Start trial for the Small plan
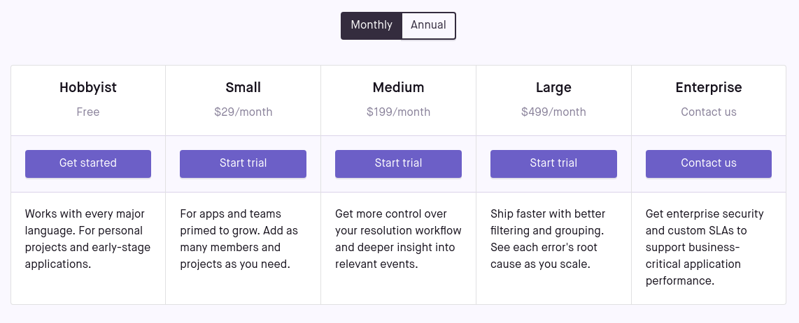This screenshot has width=799, height=323. pos(243,163)
